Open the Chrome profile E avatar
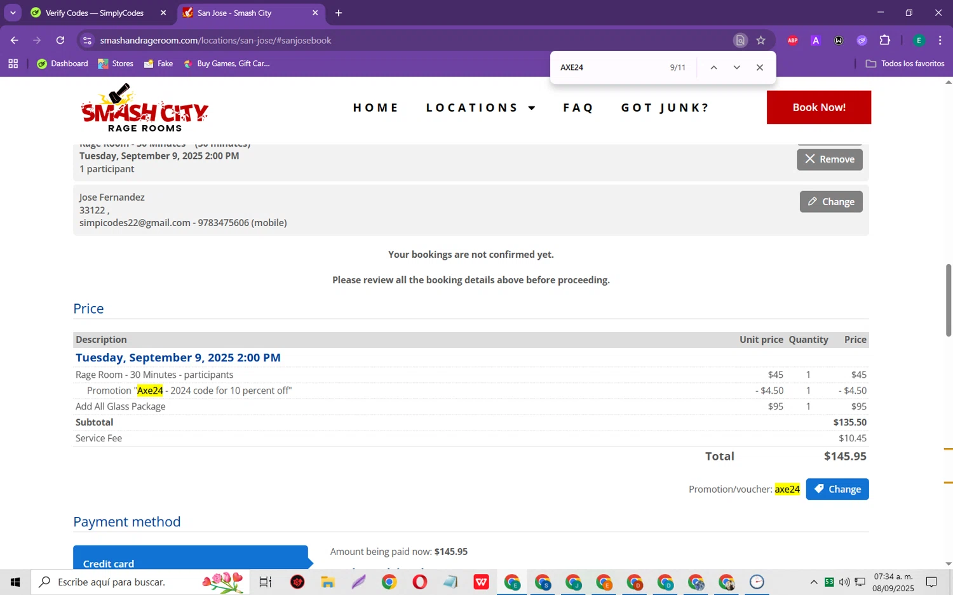The height and width of the screenshot is (595, 953). [919, 40]
